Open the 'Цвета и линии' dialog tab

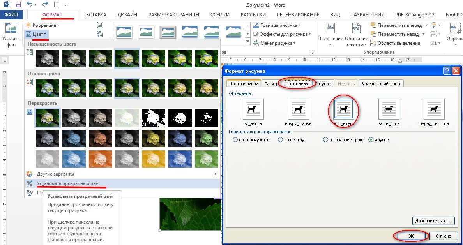pos(244,84)
